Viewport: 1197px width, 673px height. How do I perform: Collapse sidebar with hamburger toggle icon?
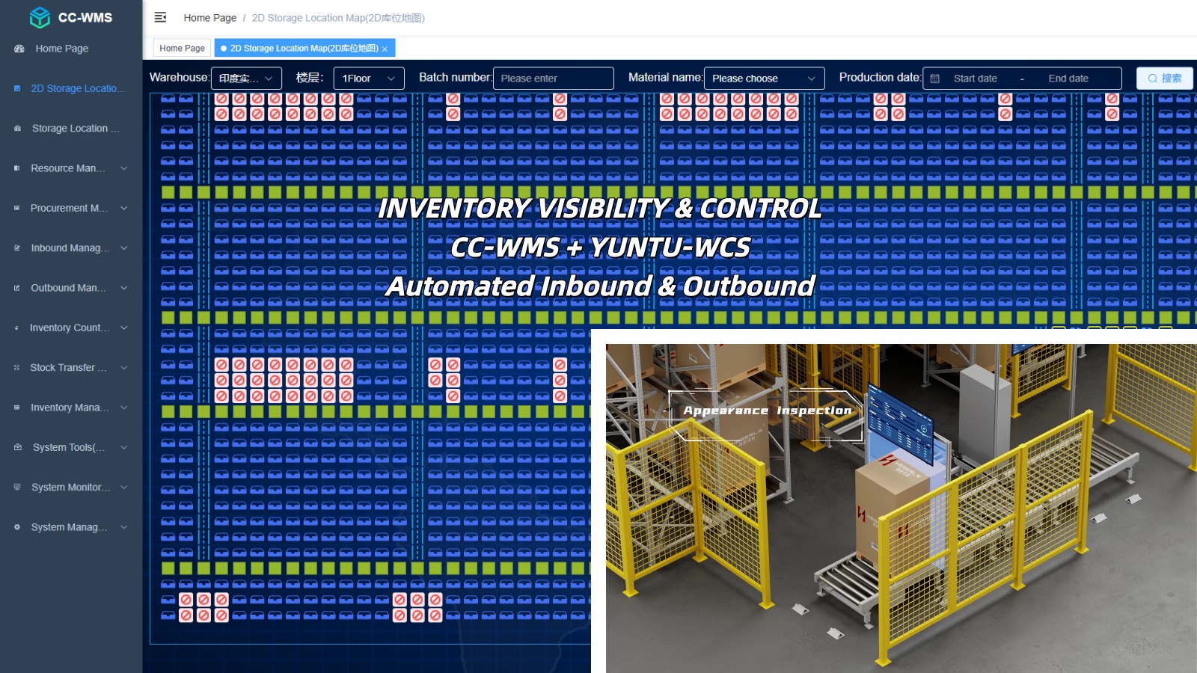160,17
